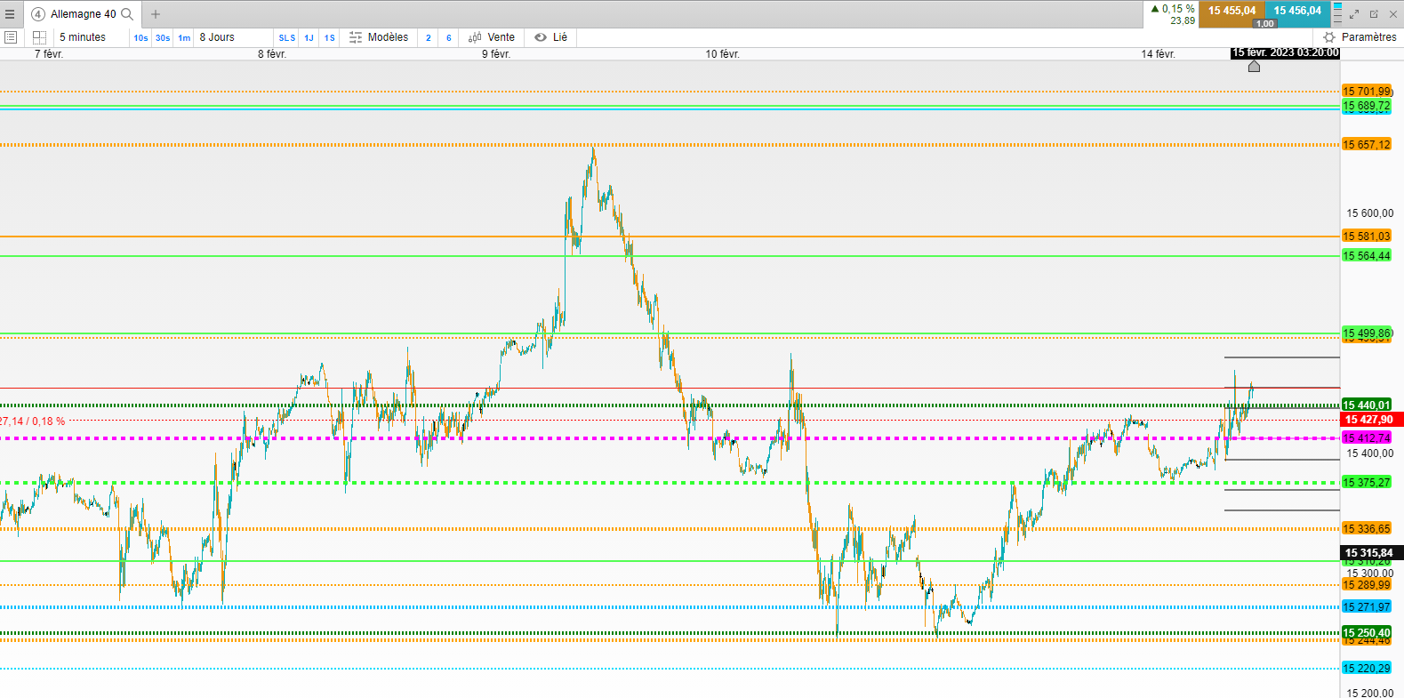Select the 15 564,44 green level label

pyautogui.click(x=1367, y=256)
